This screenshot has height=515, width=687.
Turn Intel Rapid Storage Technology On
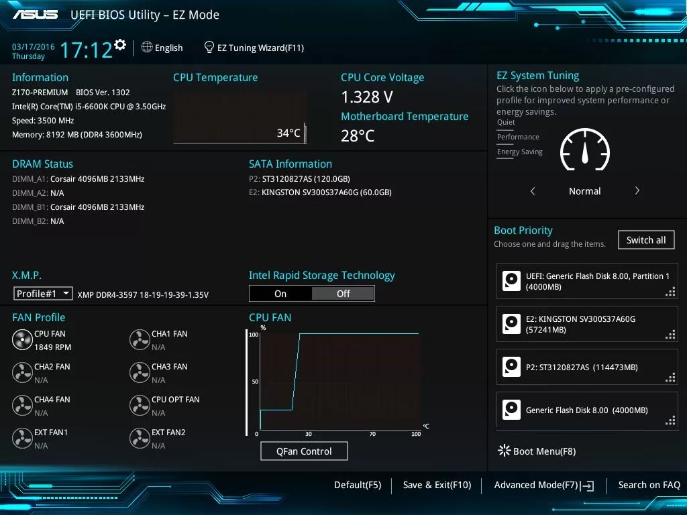(280, 294)
